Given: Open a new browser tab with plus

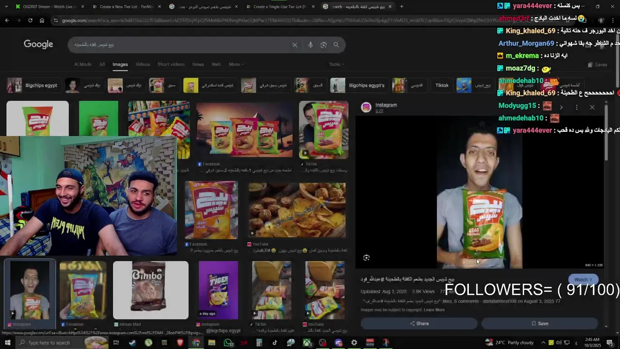Looking at the screenshot, I should pyautogui.click(x=402, y=6).
